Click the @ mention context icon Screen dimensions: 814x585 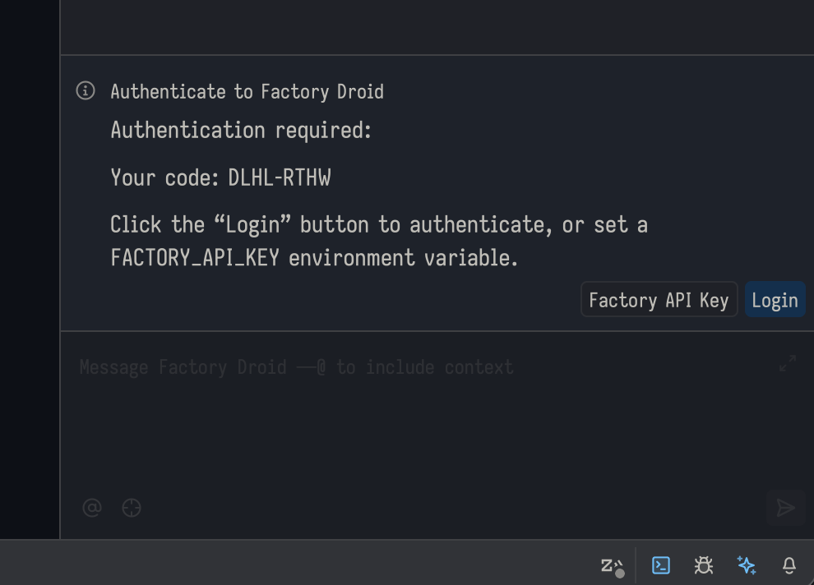(x=92, y=508)
